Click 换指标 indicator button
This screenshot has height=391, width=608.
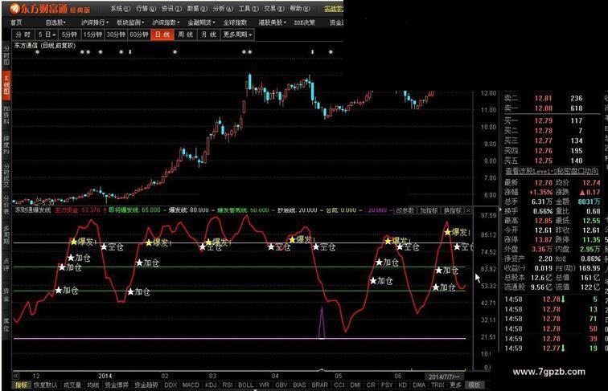[453, 210]
